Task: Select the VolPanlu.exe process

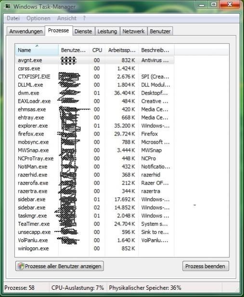Action: (x=95, y=240)
